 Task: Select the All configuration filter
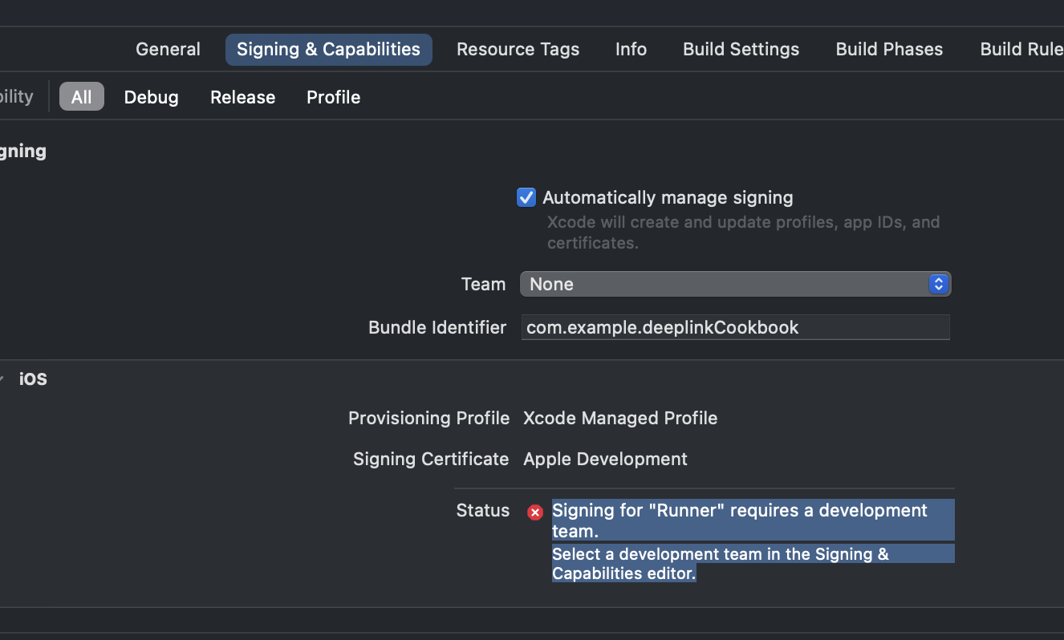[81, 97]
